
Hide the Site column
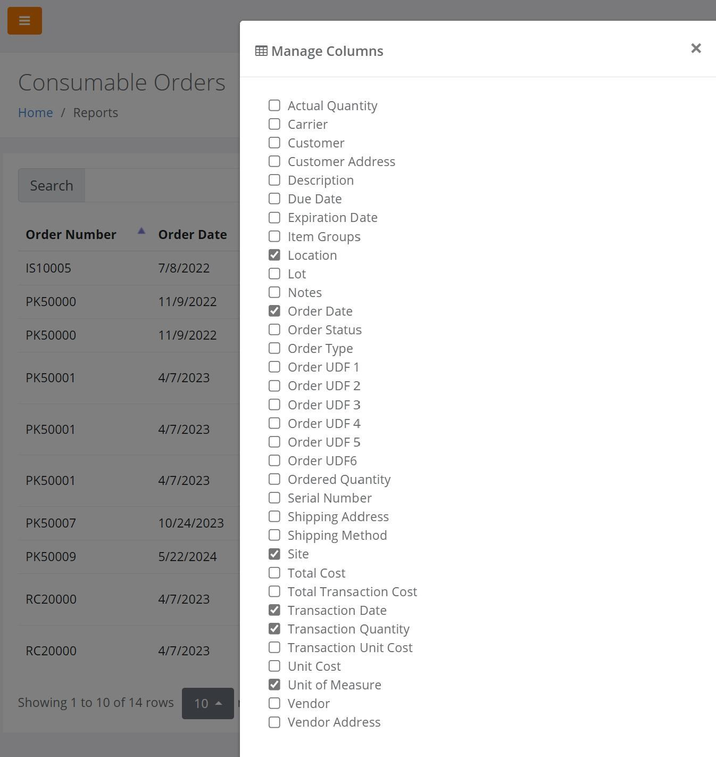pos(274,554)
